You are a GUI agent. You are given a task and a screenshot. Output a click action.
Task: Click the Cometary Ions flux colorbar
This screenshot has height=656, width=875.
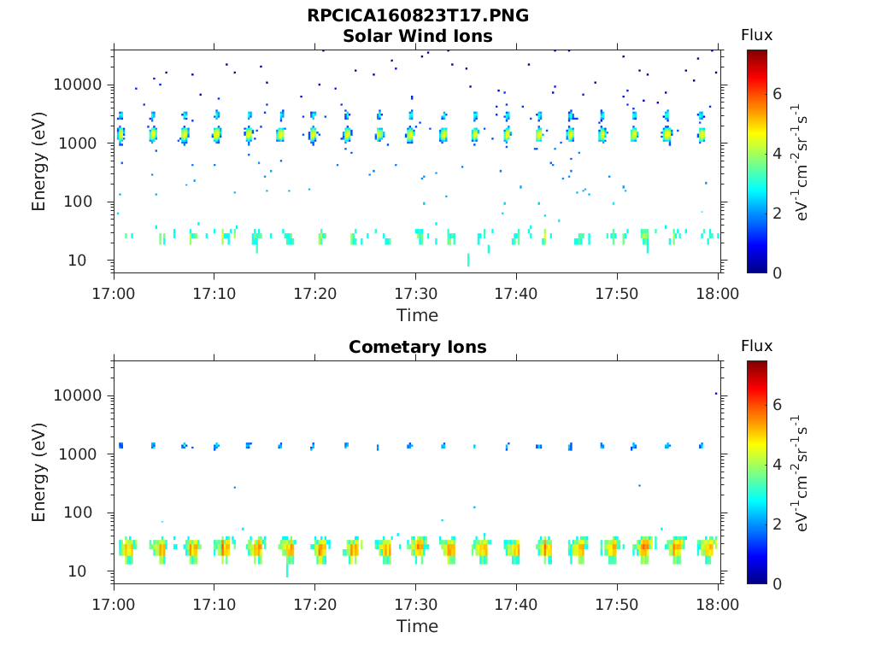756,471
